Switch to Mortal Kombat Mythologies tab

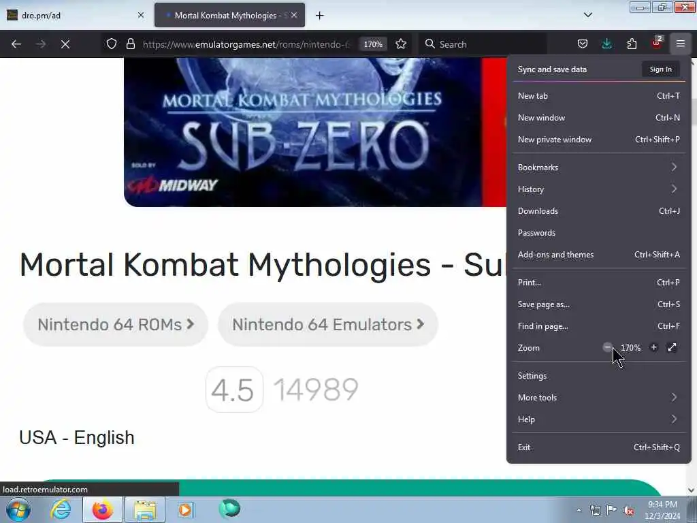point(230,15)
